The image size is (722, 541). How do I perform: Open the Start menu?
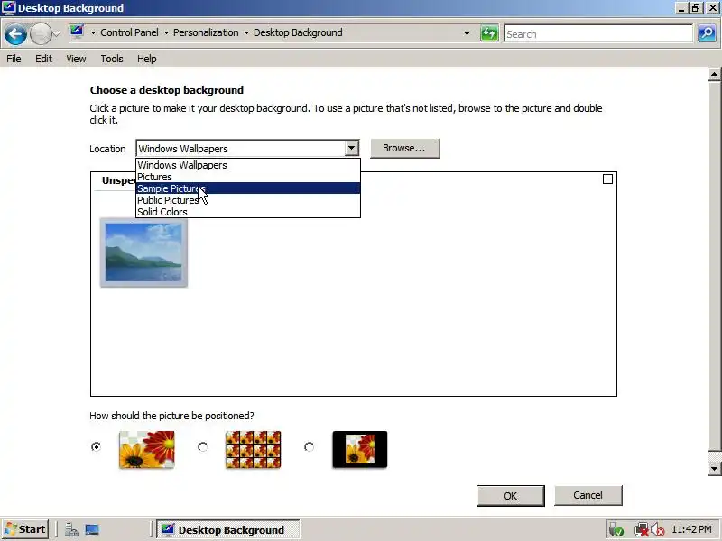[x=26, y=529]
